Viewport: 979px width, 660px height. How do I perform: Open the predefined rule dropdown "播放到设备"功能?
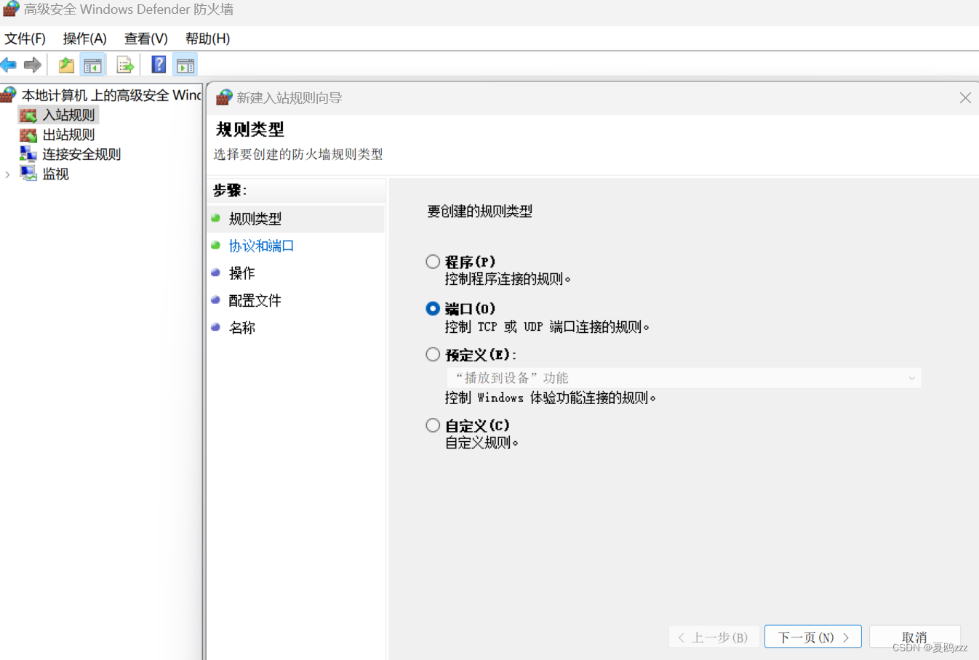point(684,378)
